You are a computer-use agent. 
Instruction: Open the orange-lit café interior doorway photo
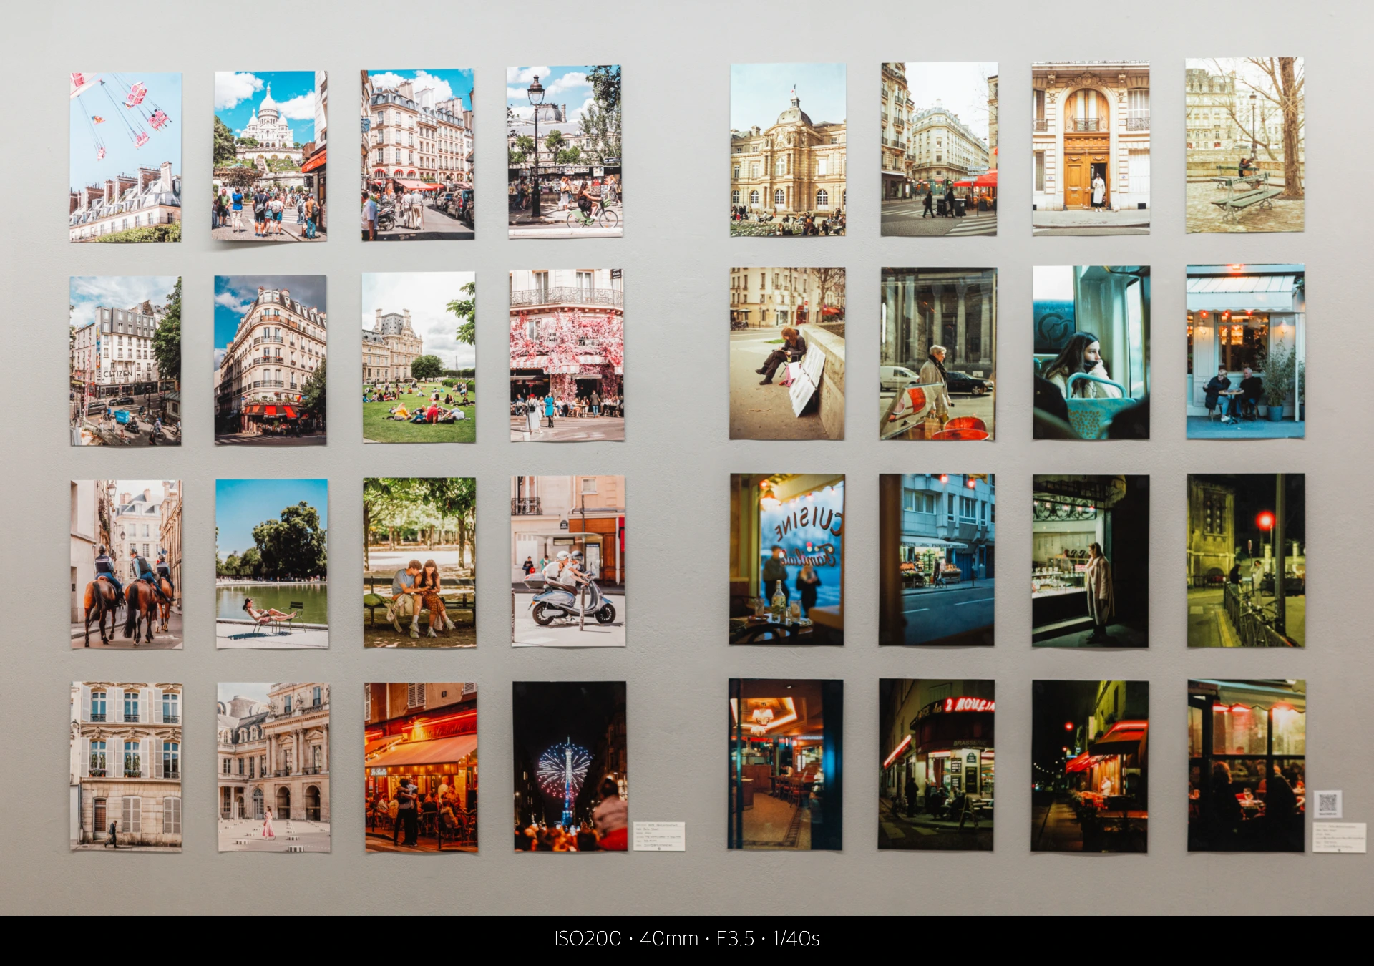pyautogui.click(x=785, y=765)
